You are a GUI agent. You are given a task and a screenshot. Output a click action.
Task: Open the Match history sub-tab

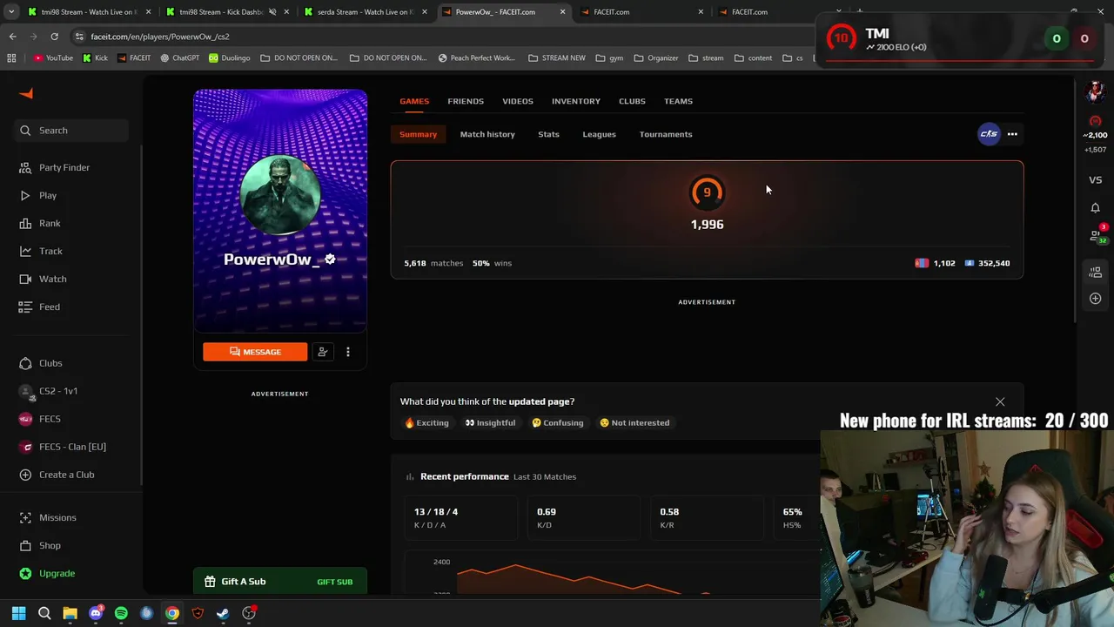coord(487,134)
